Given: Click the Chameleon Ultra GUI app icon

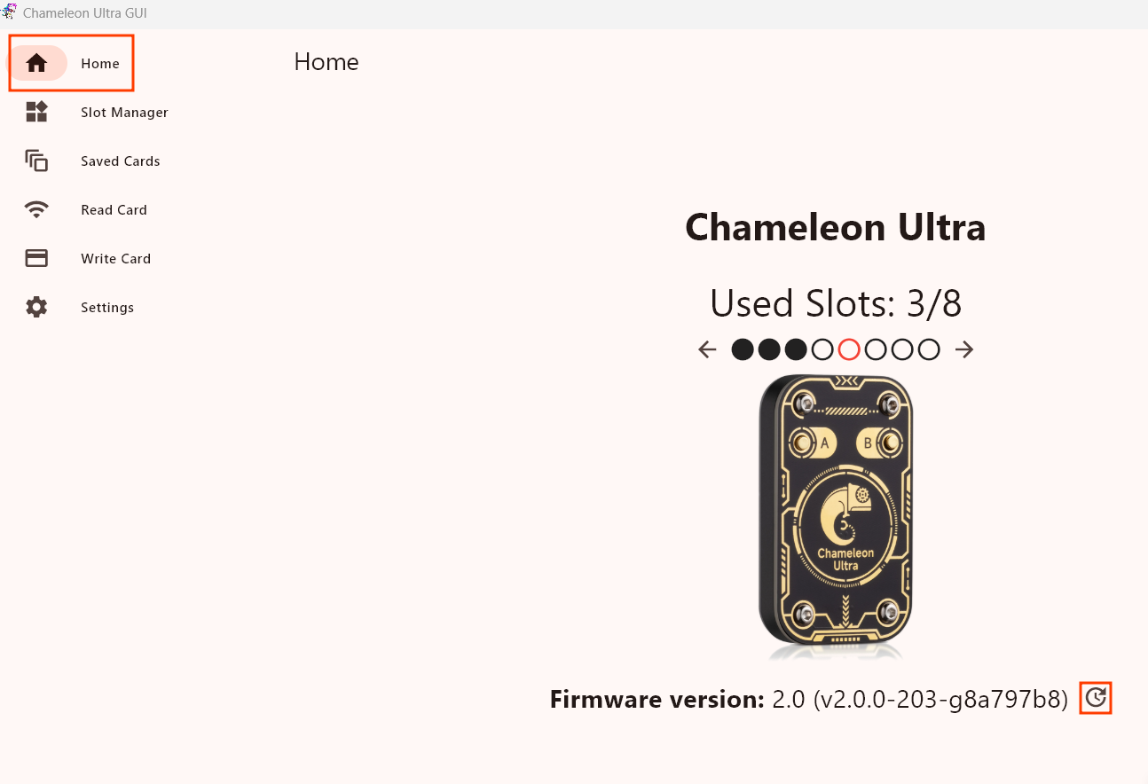Looking at the screenshot, I should 10,12.
